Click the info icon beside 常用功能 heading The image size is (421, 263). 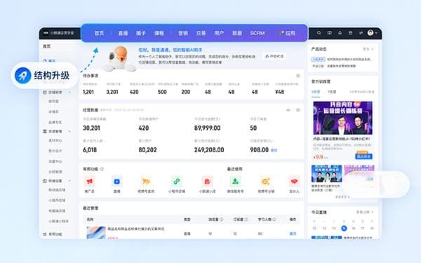pyautogui.click(x=102, y=169)
